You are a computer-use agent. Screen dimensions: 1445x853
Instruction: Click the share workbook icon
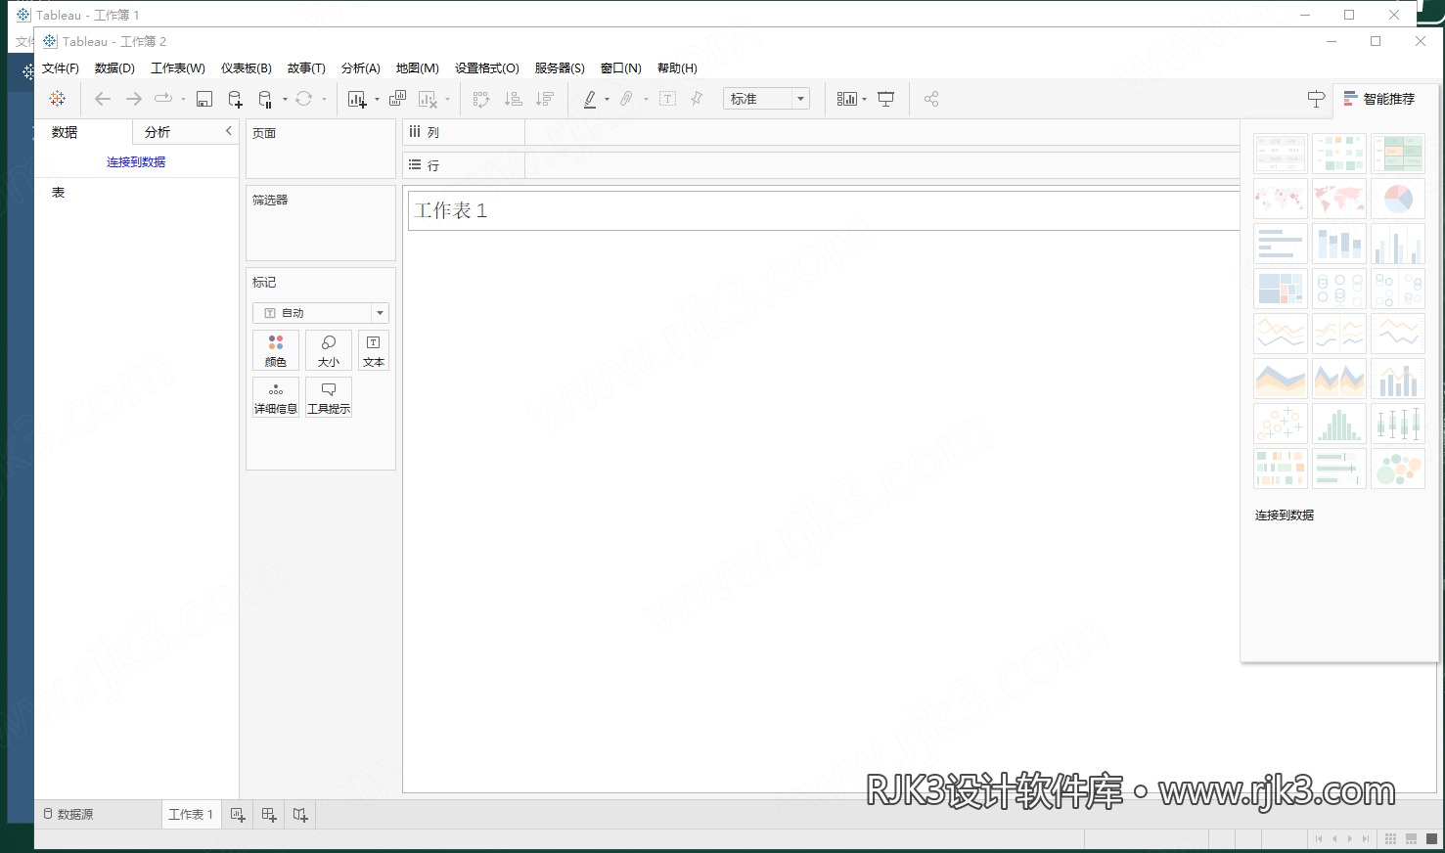coord(931,99)
